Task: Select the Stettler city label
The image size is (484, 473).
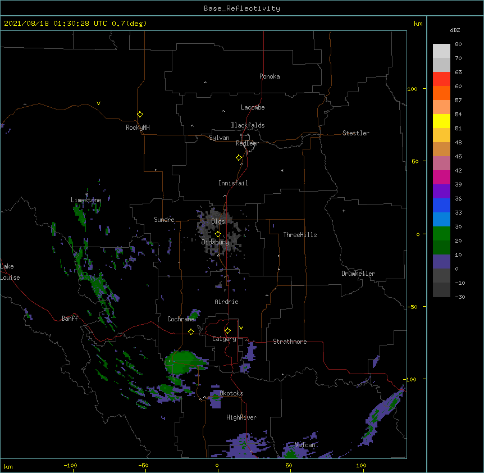Action: tap(356, 133)
